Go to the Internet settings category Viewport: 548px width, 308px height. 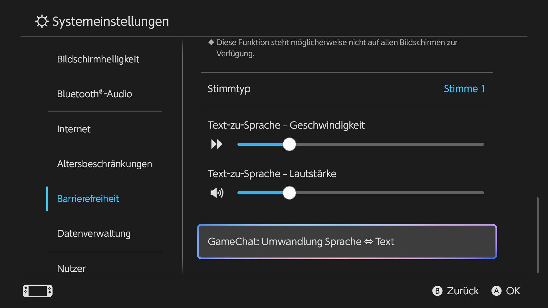pyautogui.click(x=74, y=129)
